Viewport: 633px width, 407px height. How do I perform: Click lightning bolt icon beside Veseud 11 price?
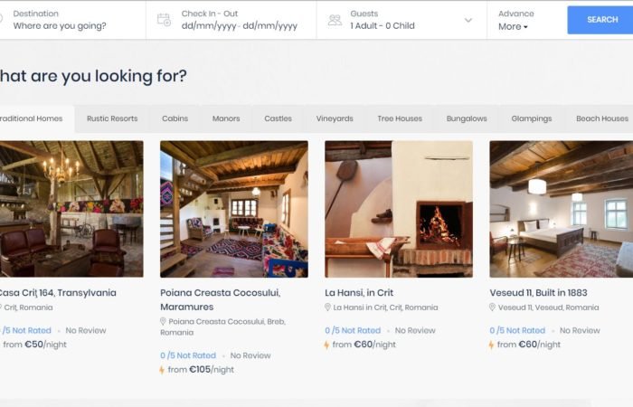point(492,345)
